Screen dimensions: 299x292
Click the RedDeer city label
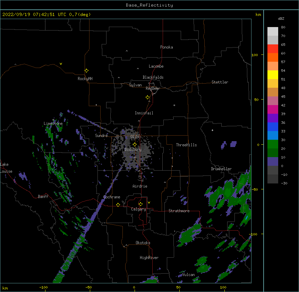pyautogui.click(x=153, y=88)
